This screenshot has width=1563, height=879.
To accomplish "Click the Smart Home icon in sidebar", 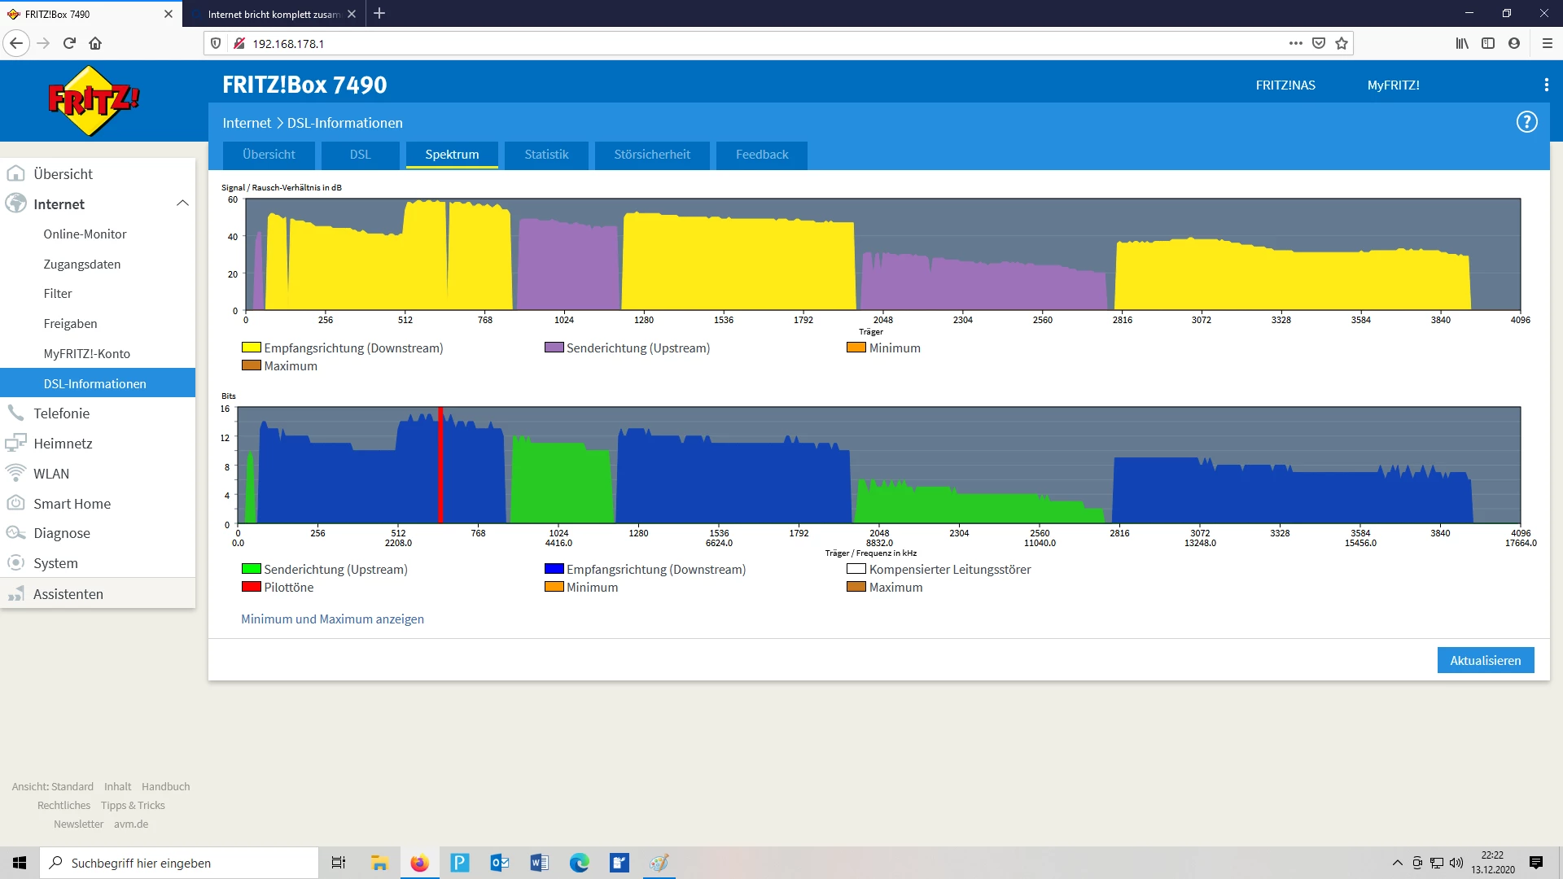I will point(15,503).
